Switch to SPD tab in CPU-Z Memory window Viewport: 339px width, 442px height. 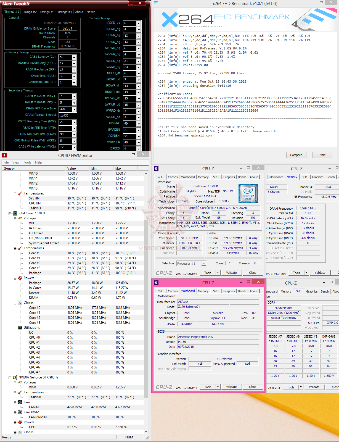[x=304, y=177]
